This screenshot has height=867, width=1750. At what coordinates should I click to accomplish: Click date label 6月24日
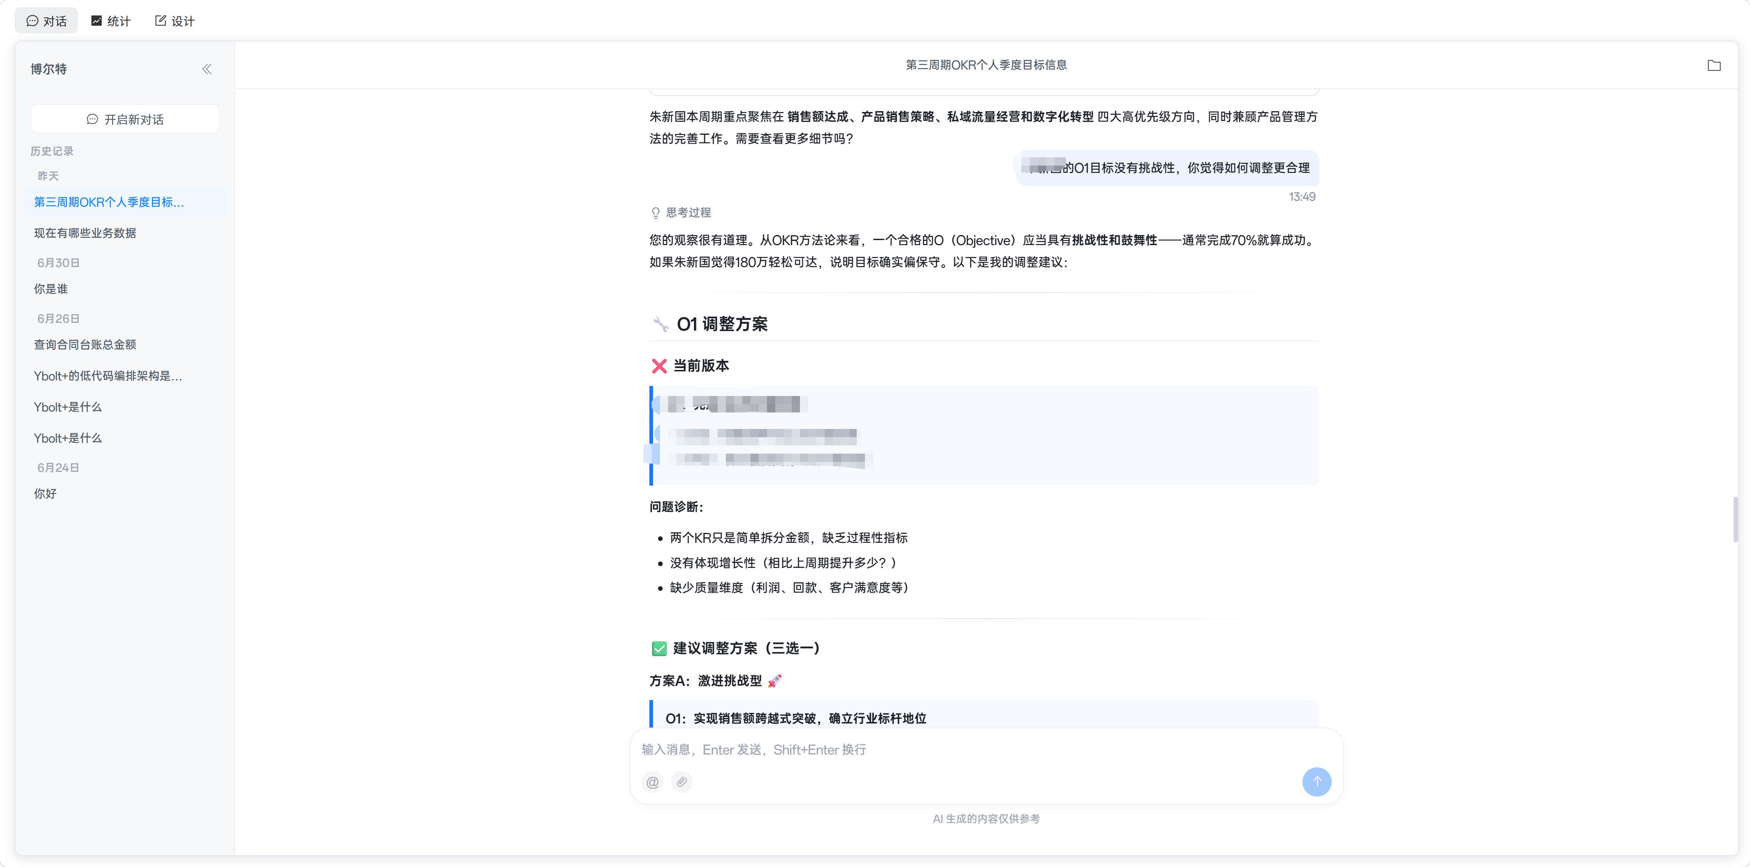click(x=59, y=468)
